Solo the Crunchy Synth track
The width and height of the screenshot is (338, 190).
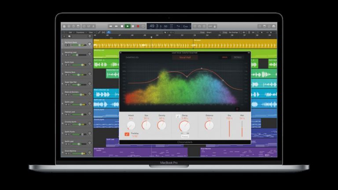(x=69, y=124)
